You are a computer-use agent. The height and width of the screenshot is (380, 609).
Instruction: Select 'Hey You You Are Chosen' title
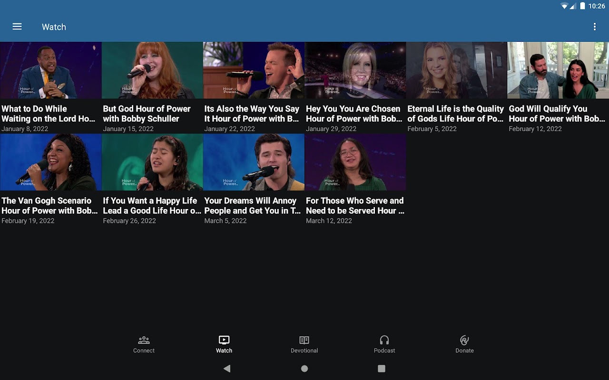pyautogui.click(x=354, y=114)
